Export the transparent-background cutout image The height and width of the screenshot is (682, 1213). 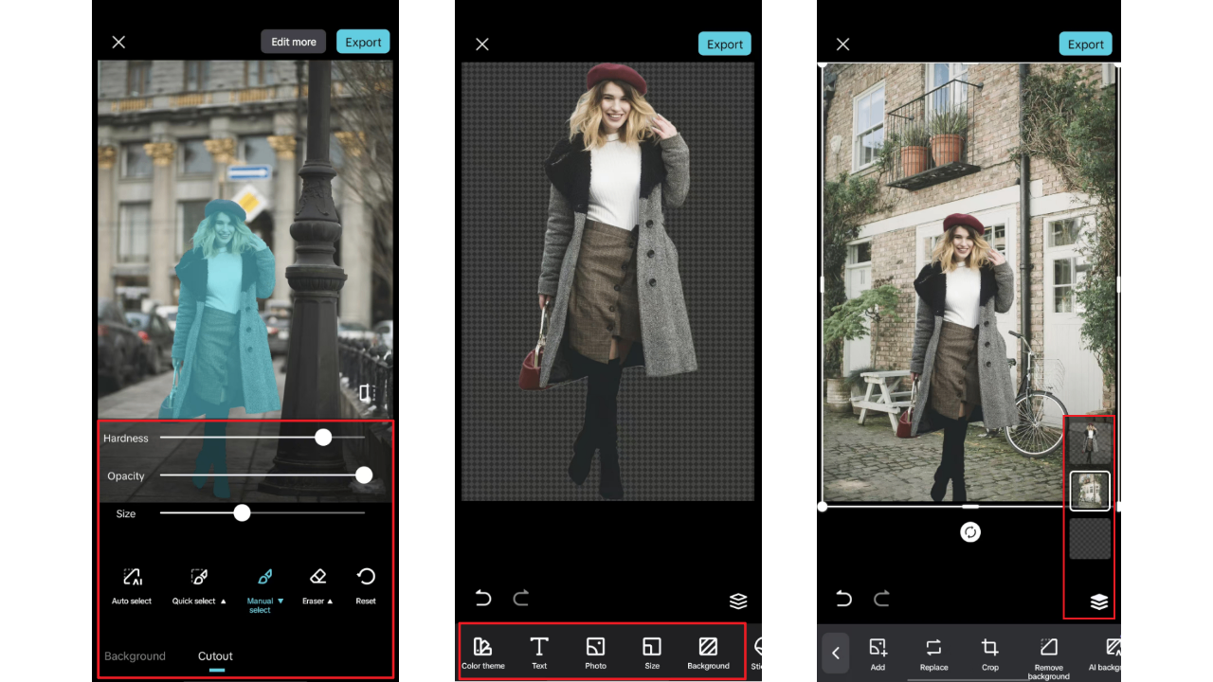(725, 44)
